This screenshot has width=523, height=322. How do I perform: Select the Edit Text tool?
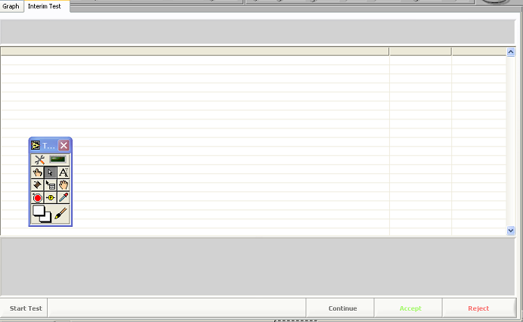[63, 172]
